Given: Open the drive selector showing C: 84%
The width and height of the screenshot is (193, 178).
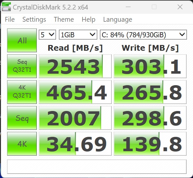Looking at the screenshot, I should (x=143, y=35).
